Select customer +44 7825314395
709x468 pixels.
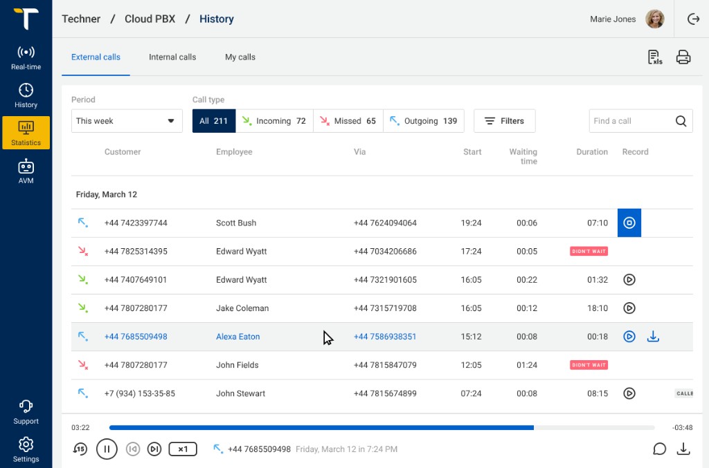(x=136, y=252)
